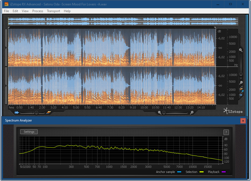251x181 pixels.
Task: Open the Transport menu
Action: click(x=53, y=11)
